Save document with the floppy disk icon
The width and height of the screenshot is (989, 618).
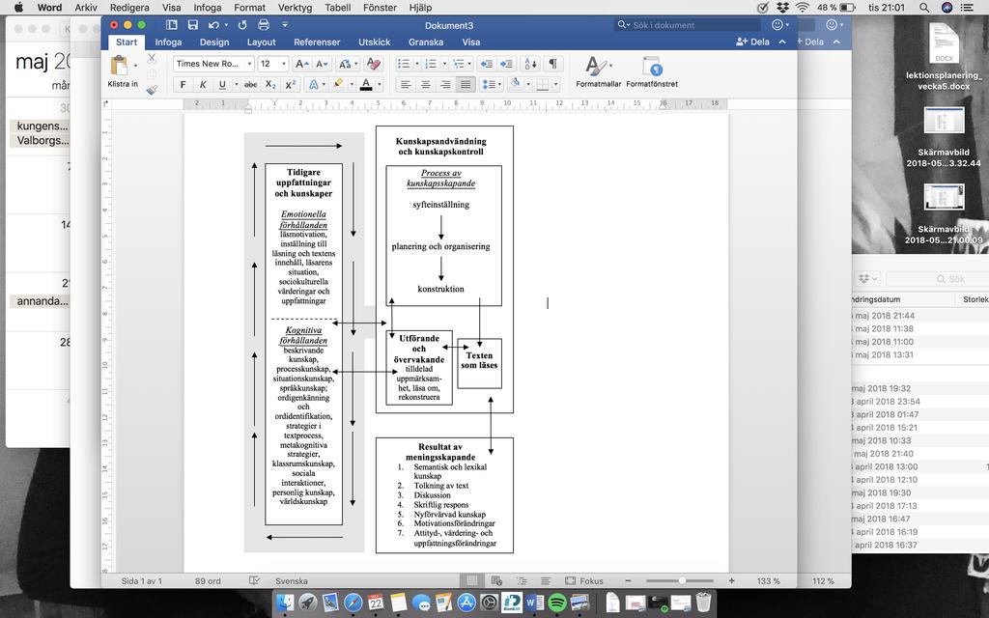click(x=193, y=24)
